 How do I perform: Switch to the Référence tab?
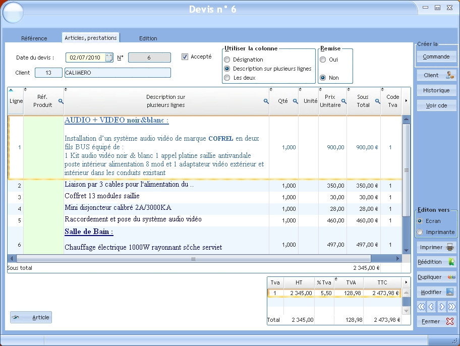pos(34,38)
